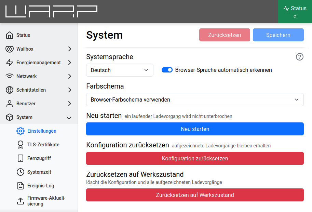The image size is (312, 212).
Task: Click the WARP logo in header
Action: [x=51, y=11]
